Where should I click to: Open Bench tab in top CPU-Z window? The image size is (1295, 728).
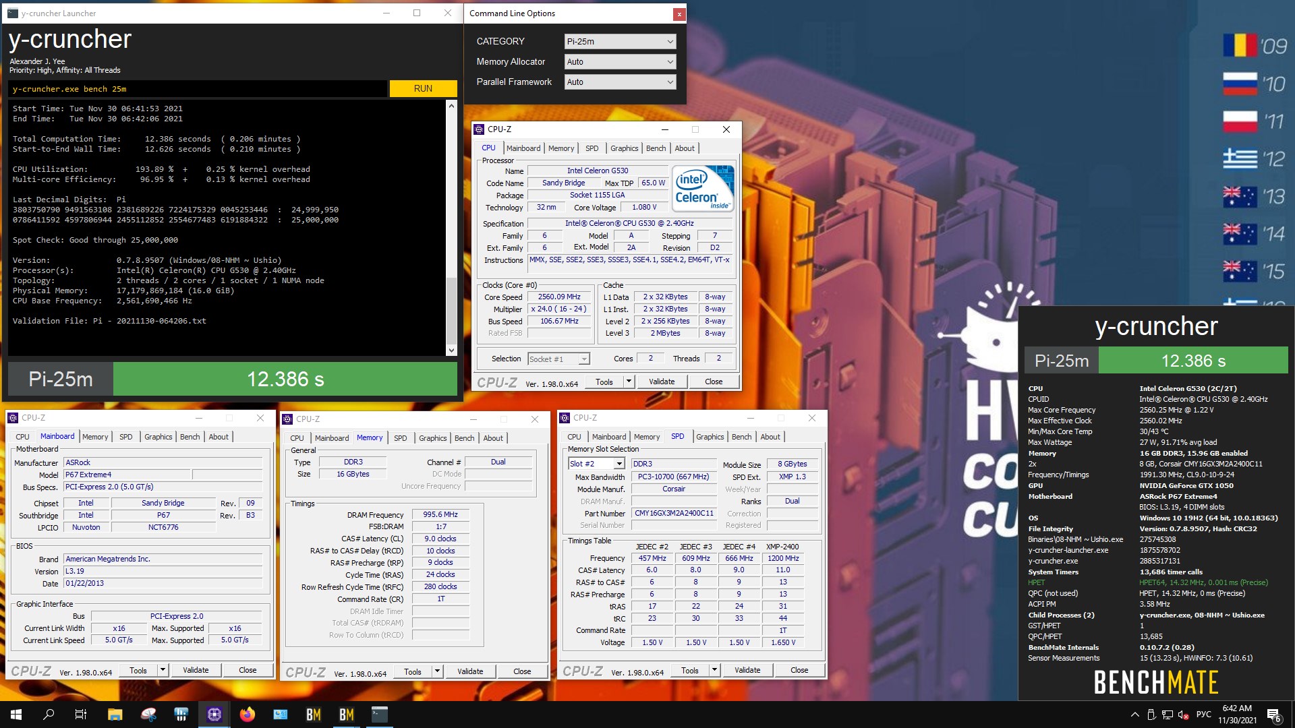pos(656,148)
